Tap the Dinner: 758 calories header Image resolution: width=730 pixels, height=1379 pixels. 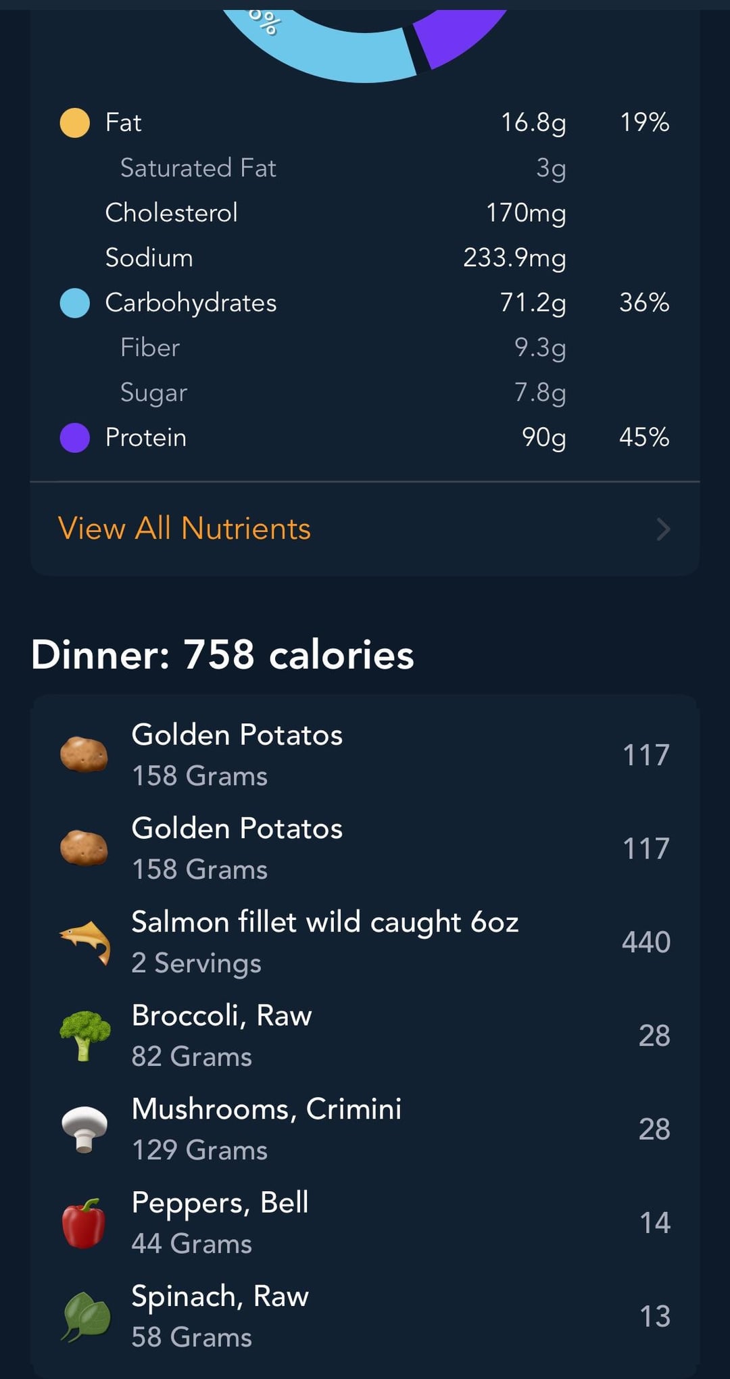pos(222,654)
